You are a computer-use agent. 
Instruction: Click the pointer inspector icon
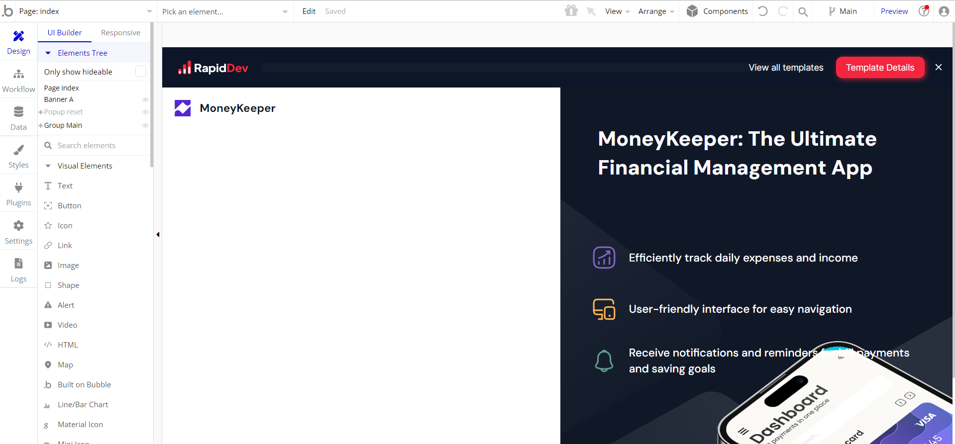(591, 11)
